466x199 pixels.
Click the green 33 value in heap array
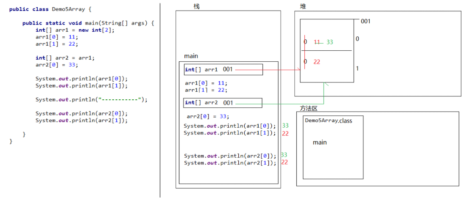coord(329,42)
